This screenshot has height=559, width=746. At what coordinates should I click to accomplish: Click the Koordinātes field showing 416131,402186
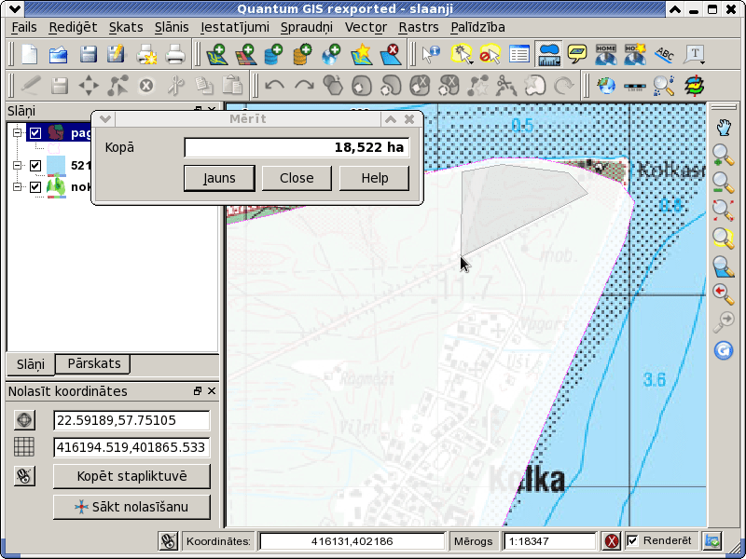click(x=352, y=541)
